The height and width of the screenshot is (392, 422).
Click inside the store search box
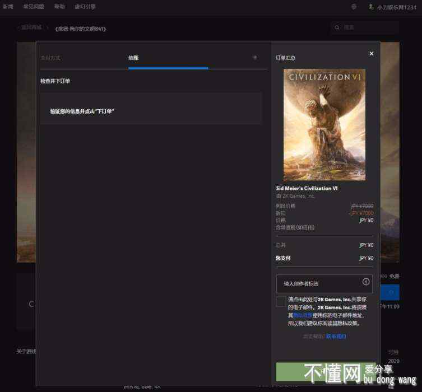click(367, 27)
